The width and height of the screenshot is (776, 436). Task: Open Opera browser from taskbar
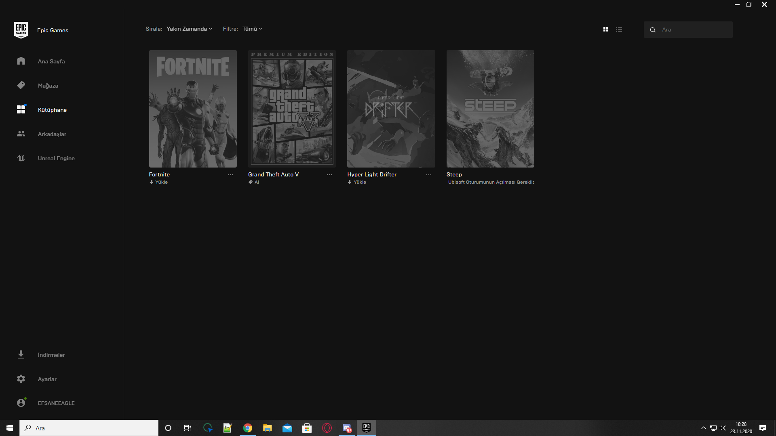point(327,428)
